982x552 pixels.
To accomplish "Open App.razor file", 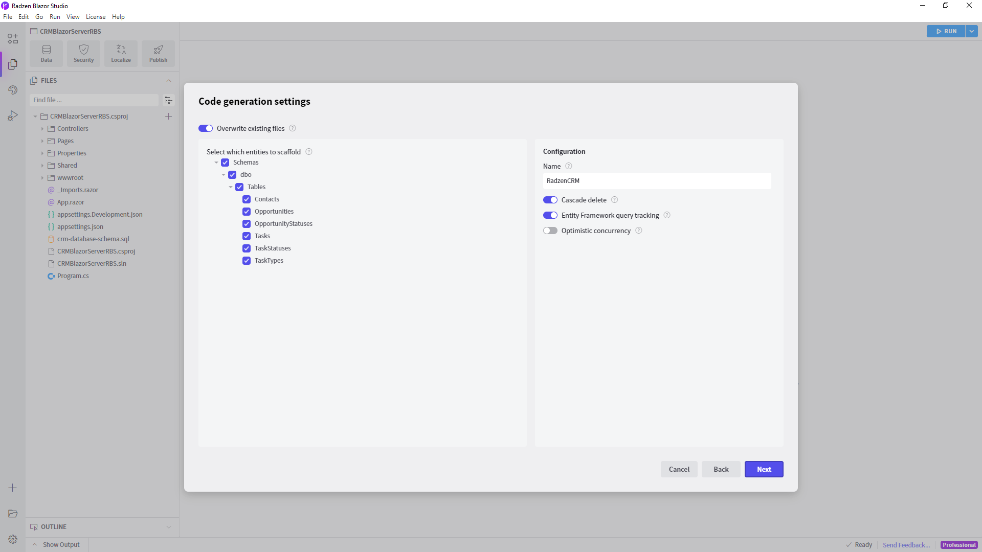I will [x=71, y=202].
